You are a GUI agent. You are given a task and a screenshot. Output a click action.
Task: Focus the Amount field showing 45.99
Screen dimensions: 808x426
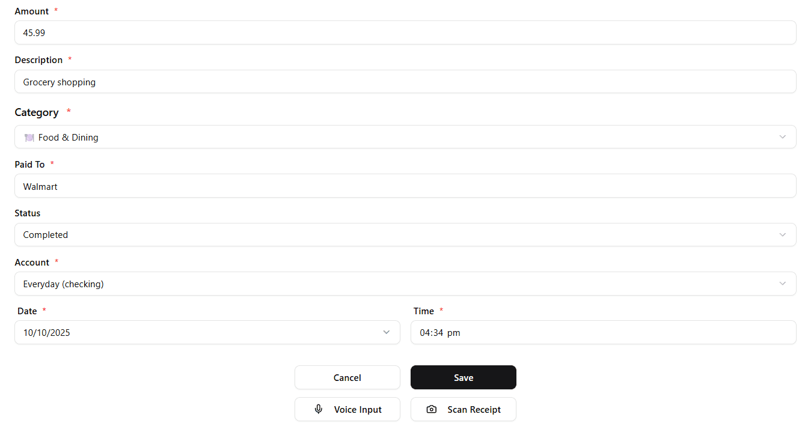tap(405, 32)
